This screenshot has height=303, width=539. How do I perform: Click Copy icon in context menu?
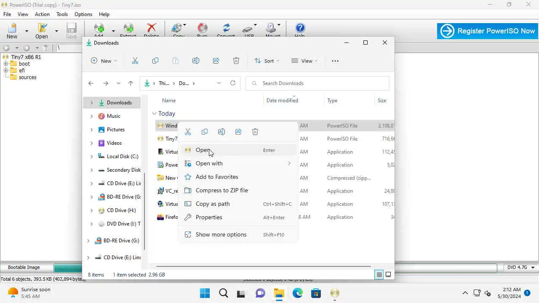(x=205, y=132)
